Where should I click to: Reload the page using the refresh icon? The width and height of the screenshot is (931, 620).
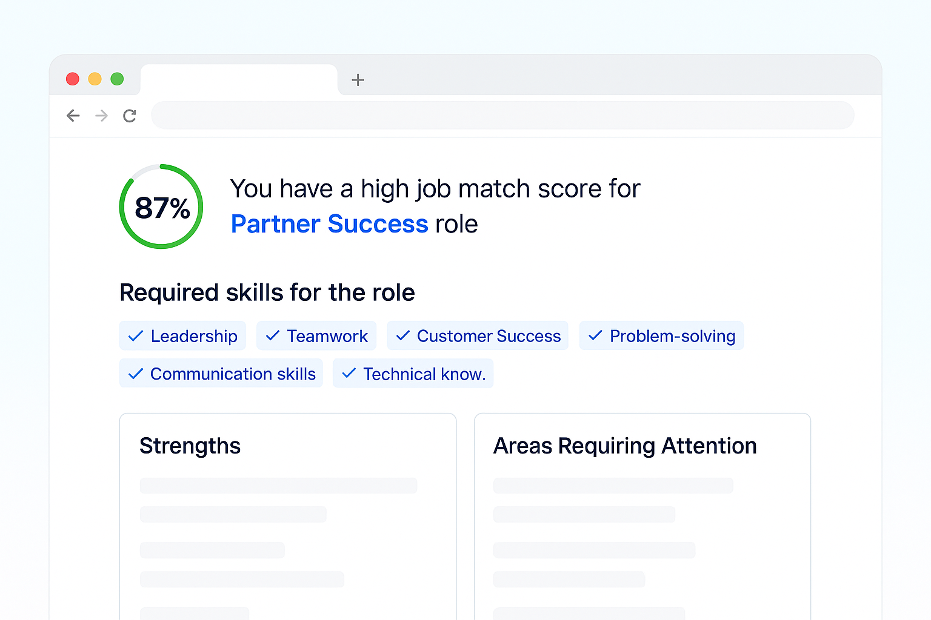pos(129,116)
